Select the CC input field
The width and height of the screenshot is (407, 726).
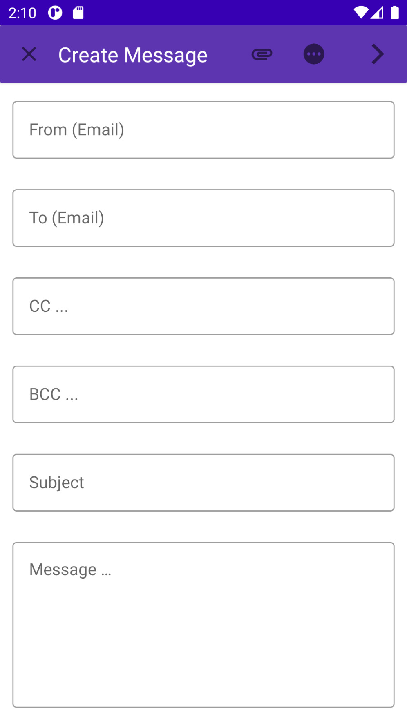tap(203, 306)
